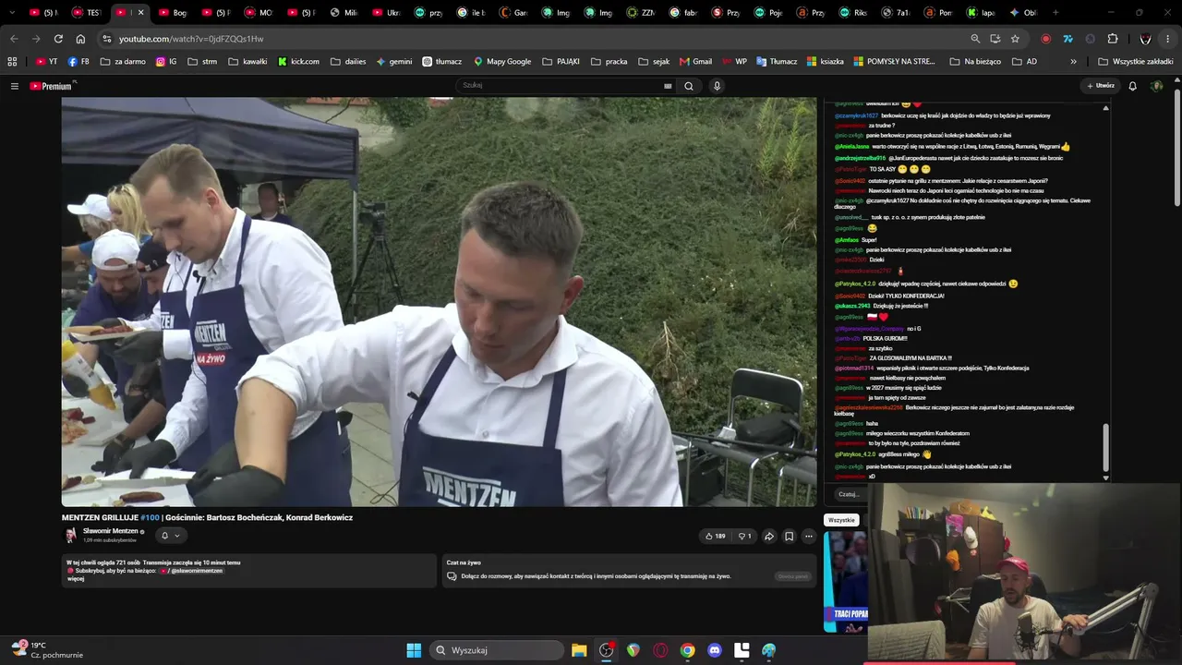Open Sławomir Mentzen channel name link
Image resolution: width=1182 pixels, height=665 pixels.
[x=111, y=531]
